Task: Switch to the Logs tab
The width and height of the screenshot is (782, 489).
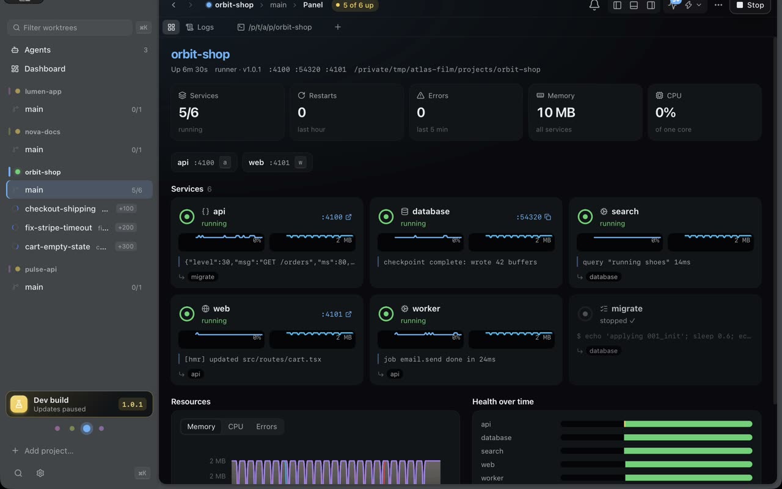Action: pos(200,27)
